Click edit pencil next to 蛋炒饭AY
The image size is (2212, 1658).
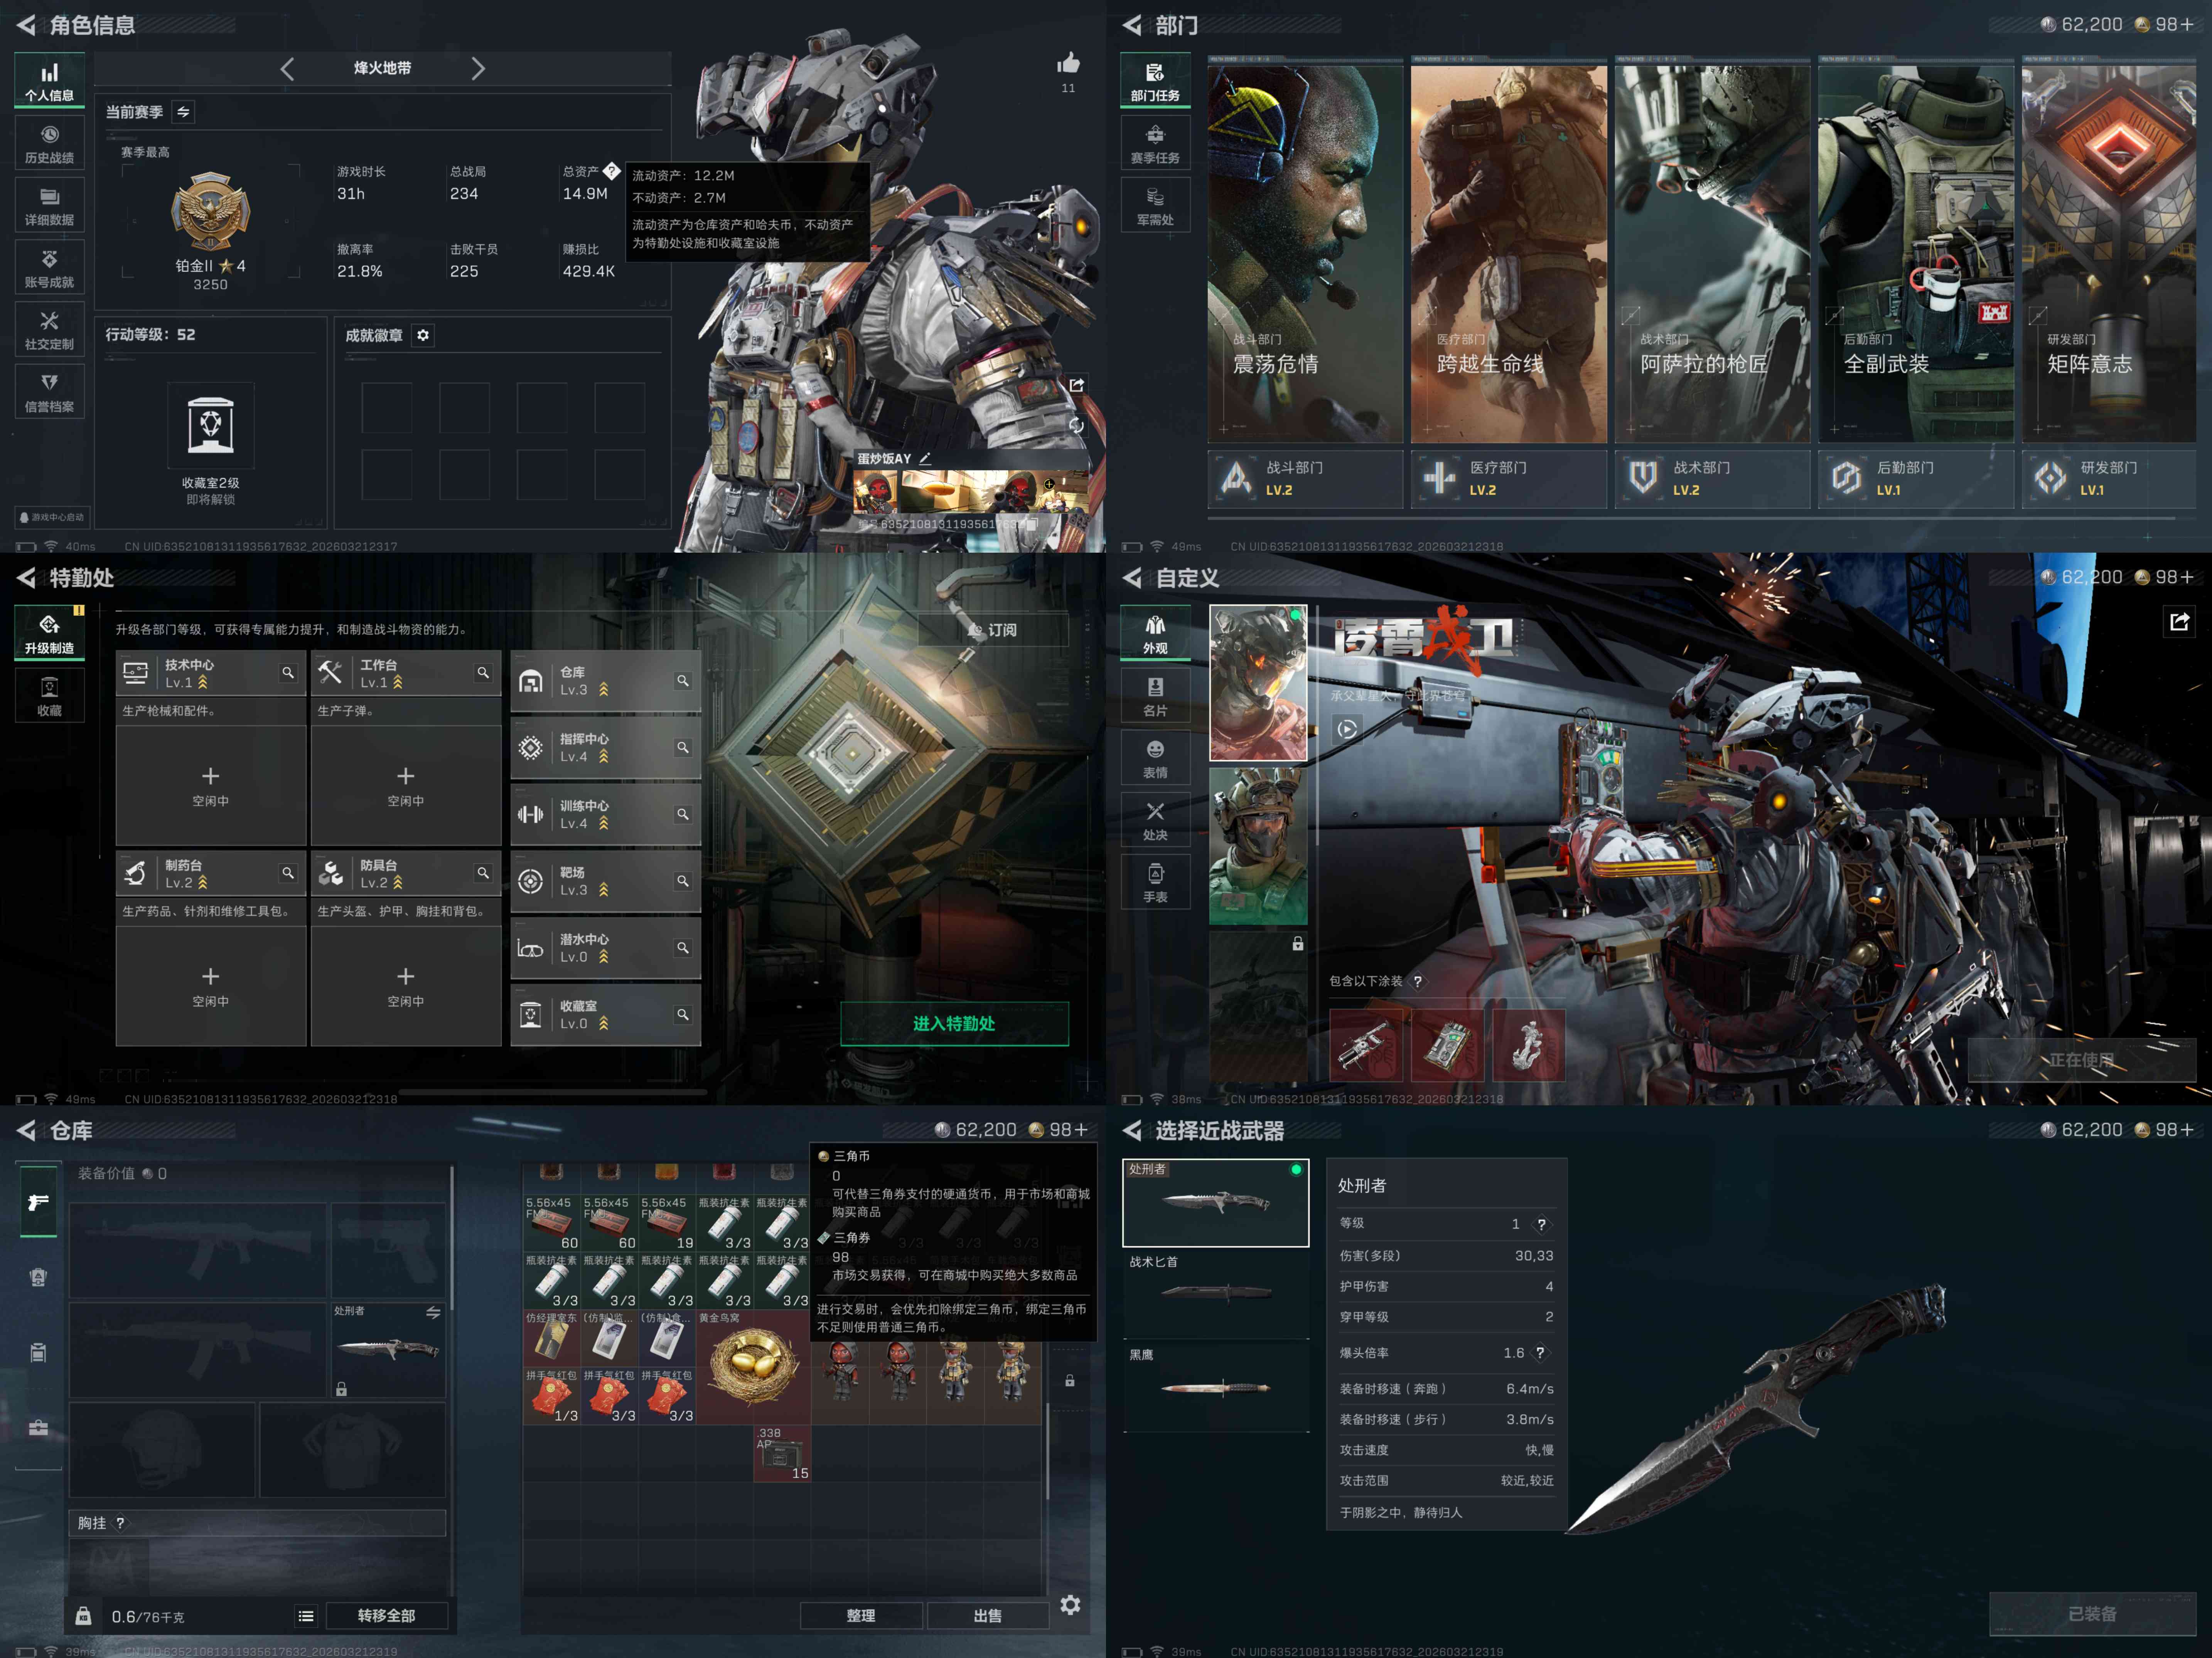925,459
